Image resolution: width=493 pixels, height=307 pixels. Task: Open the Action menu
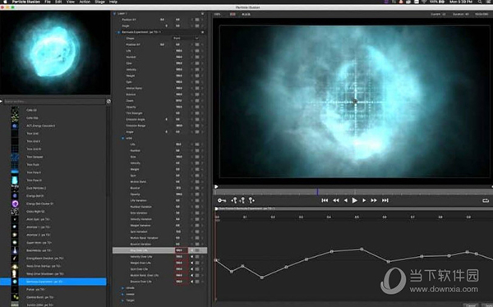[85, 2]
